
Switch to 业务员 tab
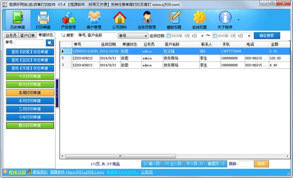pyautogui.click(x=11, y=35)
